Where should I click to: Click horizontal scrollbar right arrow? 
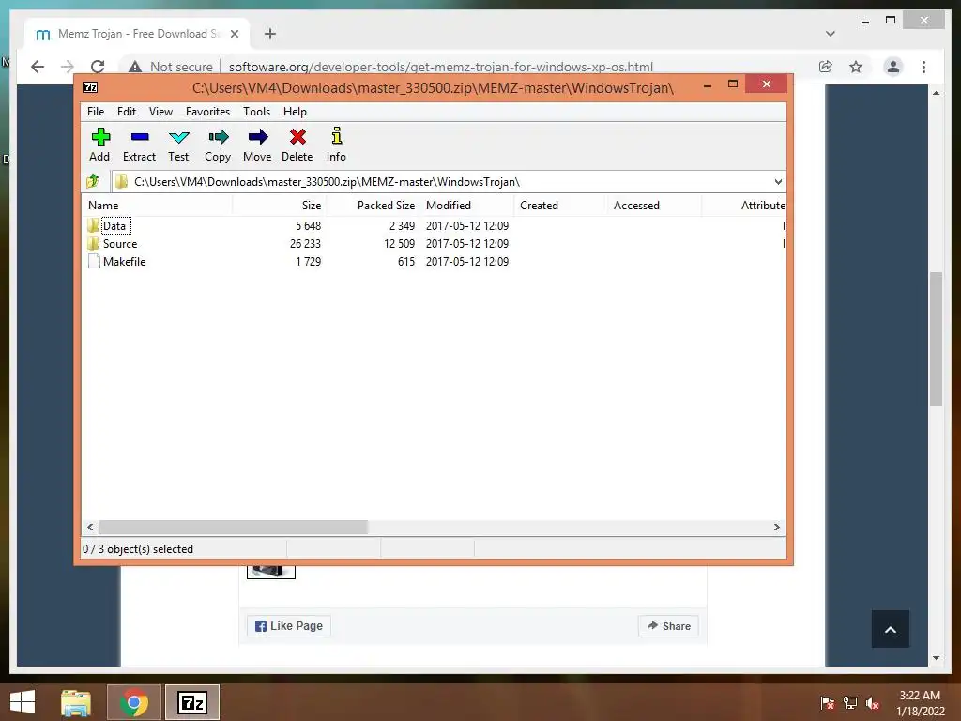click(776, 528)
